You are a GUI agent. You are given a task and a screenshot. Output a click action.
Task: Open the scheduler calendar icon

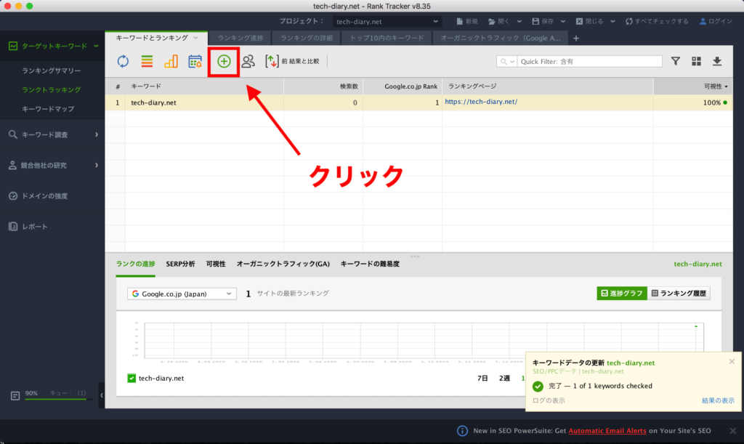pyautogui.click(x=195, y=61)
